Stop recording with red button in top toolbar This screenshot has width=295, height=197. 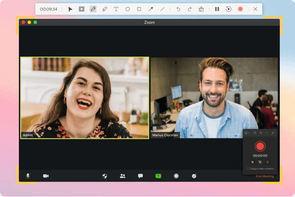[x=240, y=9]
